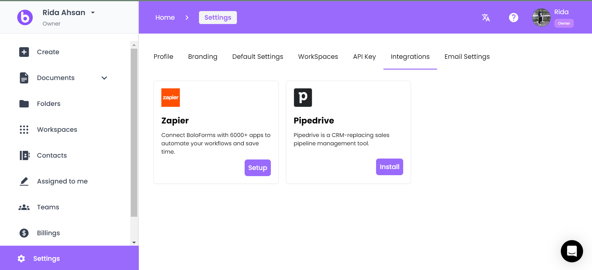
Task: Go to Home breadcrumb
Action: (165, 18)
